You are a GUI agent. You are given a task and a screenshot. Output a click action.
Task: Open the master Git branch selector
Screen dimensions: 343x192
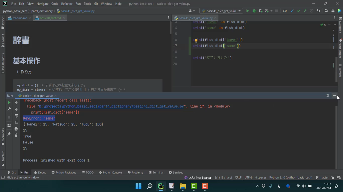322,177
